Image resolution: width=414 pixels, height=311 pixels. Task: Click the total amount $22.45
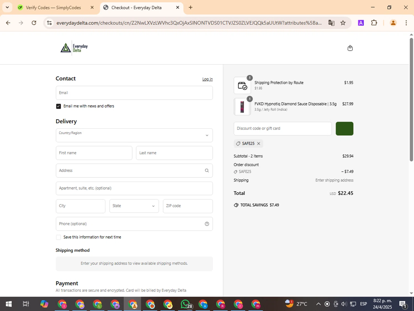[x=346, y=193]
